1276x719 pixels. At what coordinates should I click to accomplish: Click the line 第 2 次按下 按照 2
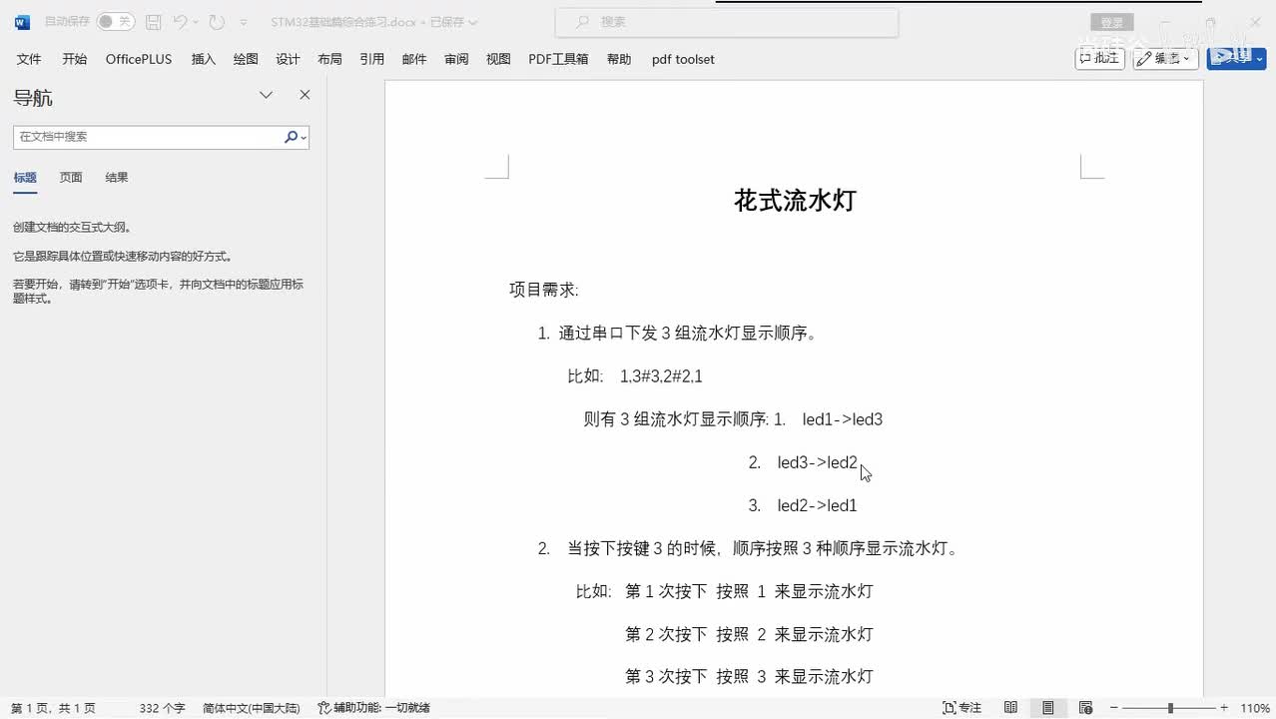pyautogui.click(x=749, y=634)
